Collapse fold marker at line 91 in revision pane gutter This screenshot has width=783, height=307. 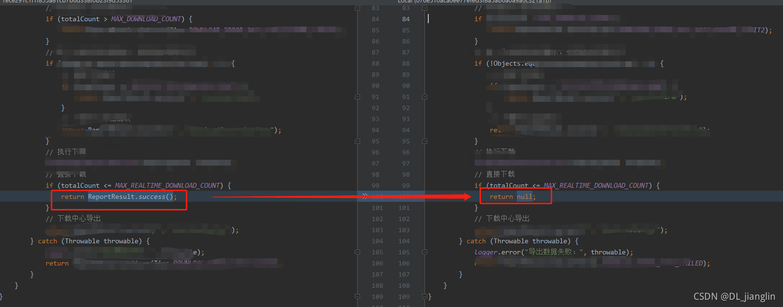coord(358,97)
